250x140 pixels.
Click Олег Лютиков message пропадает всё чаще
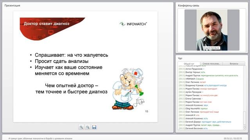199,112
